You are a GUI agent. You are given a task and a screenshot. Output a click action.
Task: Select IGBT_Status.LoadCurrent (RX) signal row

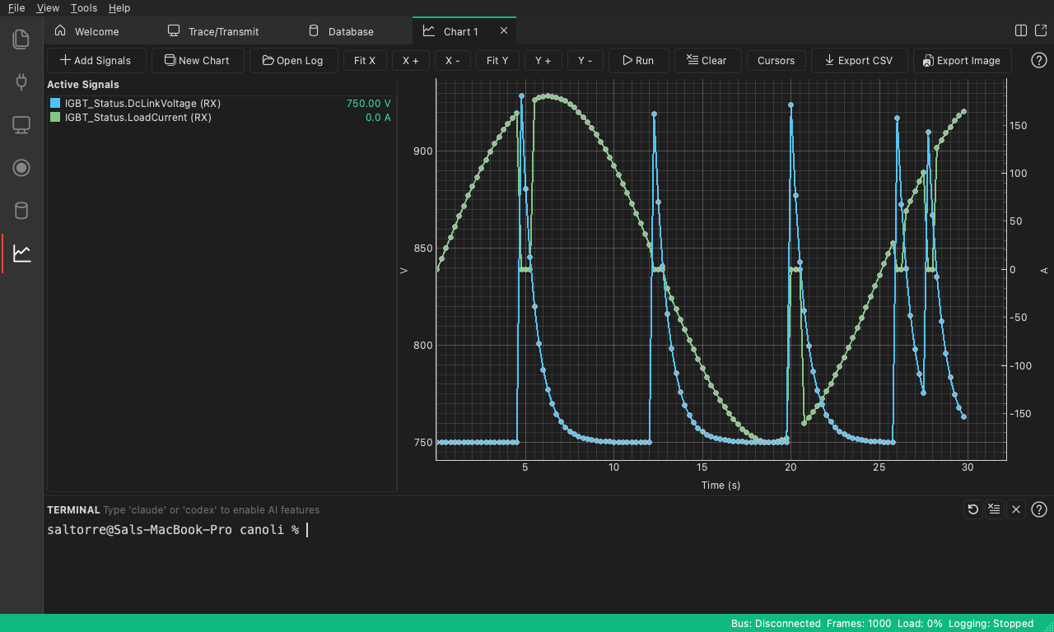(221, 118)
